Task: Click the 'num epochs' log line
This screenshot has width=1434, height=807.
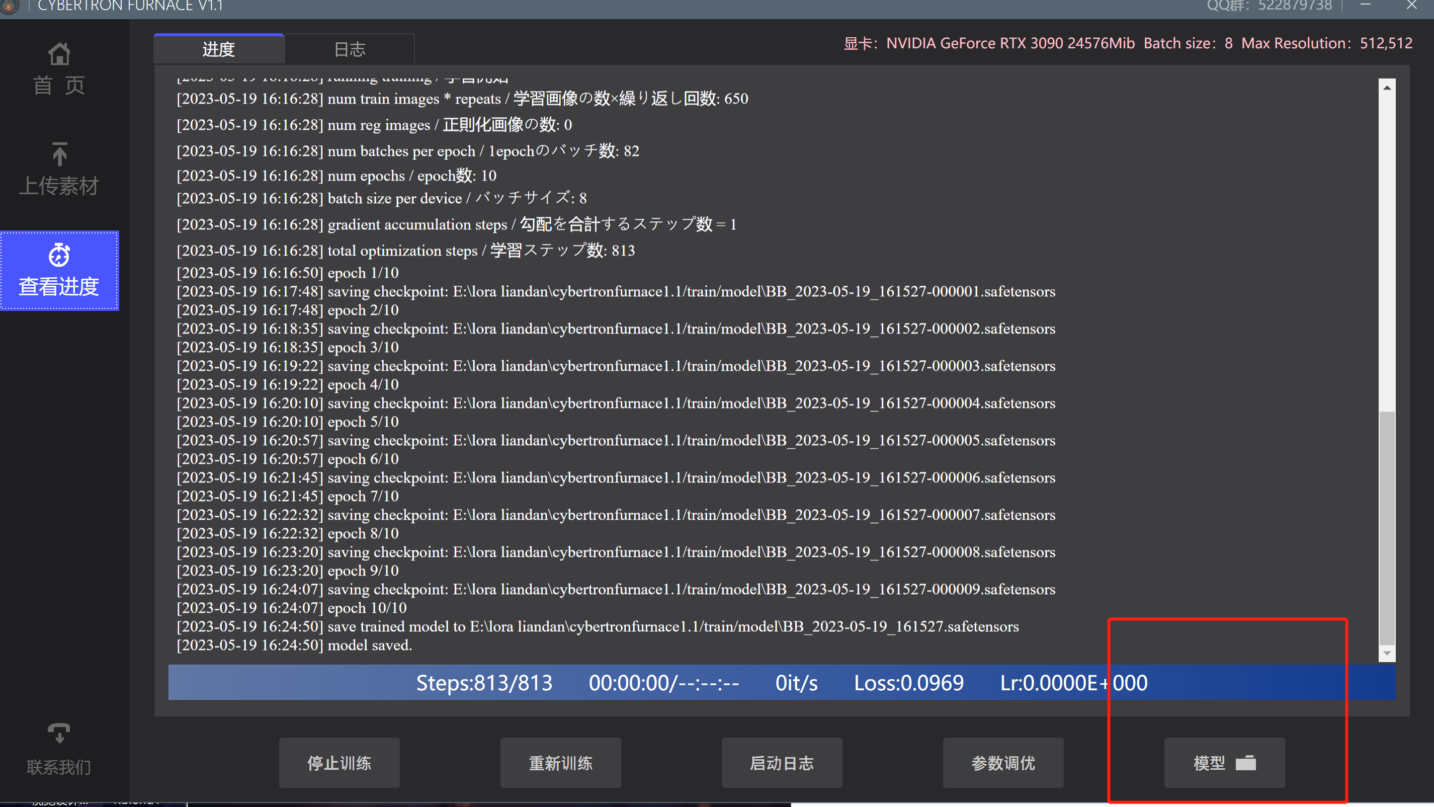Action: click(336, 176)
